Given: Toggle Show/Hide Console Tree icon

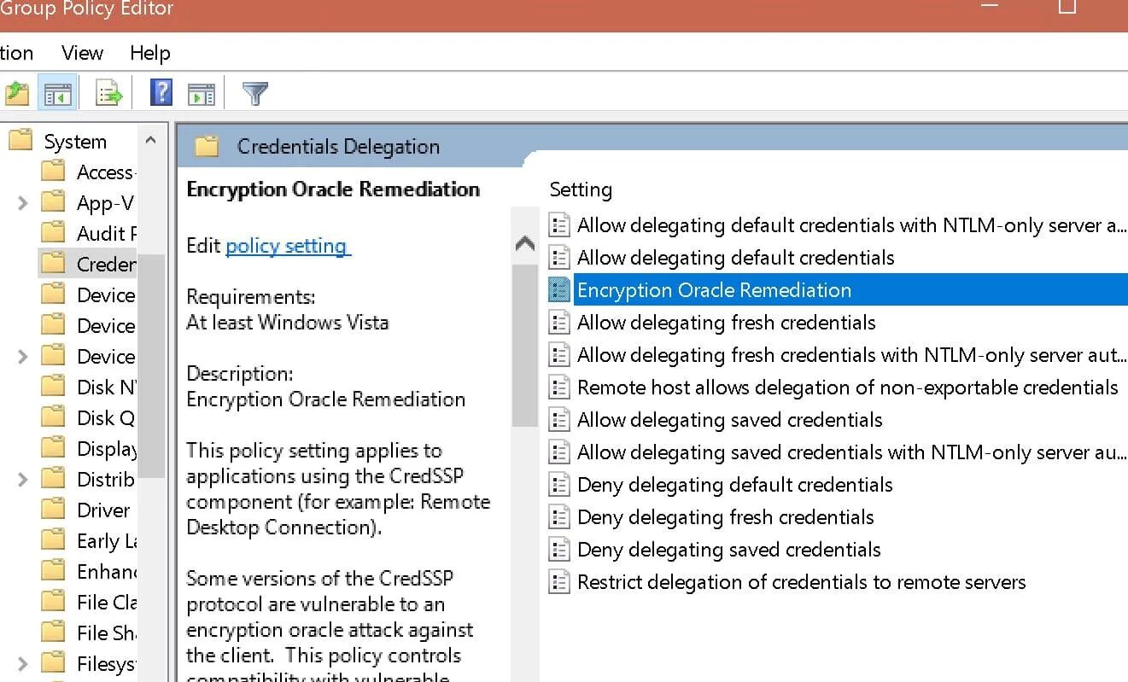Looking at the screenshot, I should (x=58, y=93).
